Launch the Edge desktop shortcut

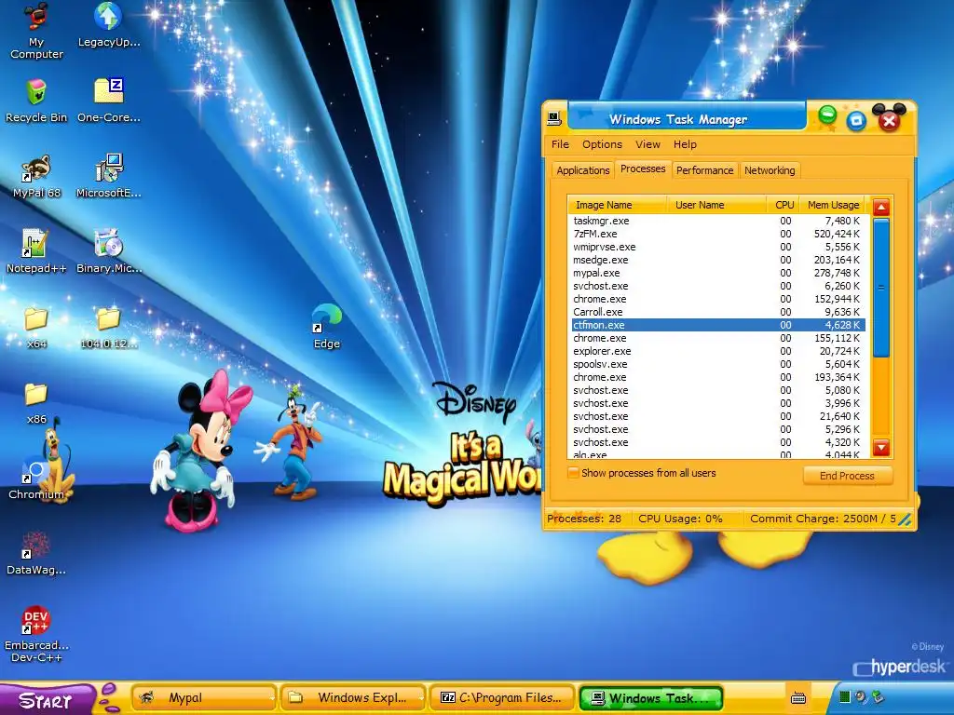(327, 326)
